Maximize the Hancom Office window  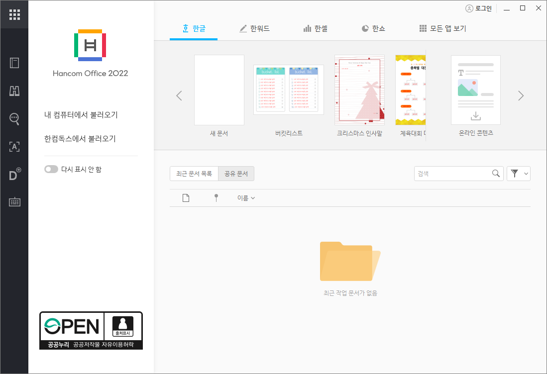click(523, 8)
